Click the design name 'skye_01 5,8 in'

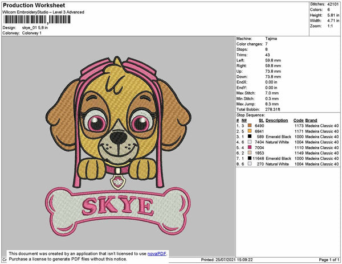pyautogui.click(x=35, y=28)
